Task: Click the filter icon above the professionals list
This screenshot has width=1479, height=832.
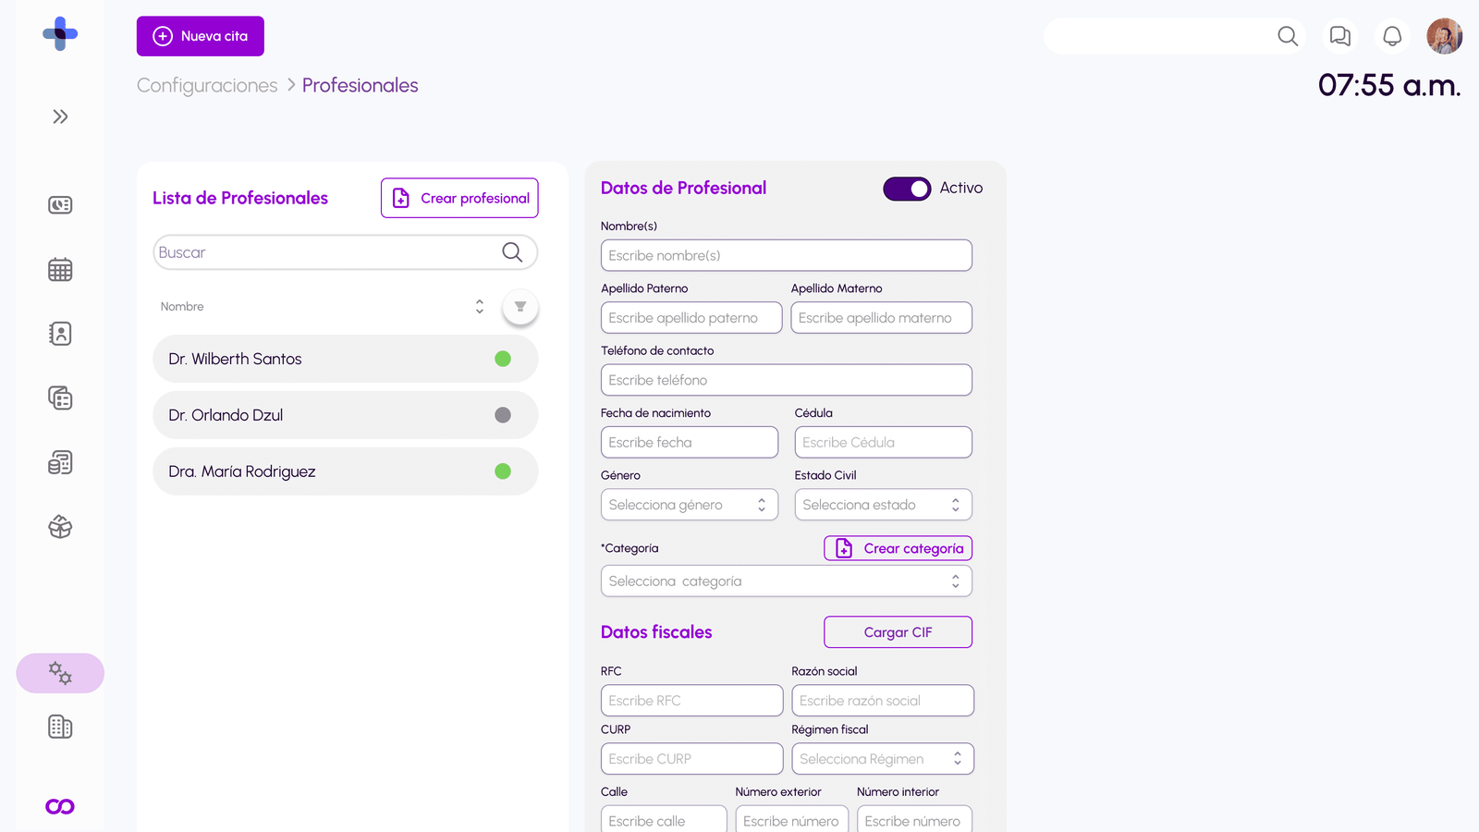Action: click(x=520, y=306)
